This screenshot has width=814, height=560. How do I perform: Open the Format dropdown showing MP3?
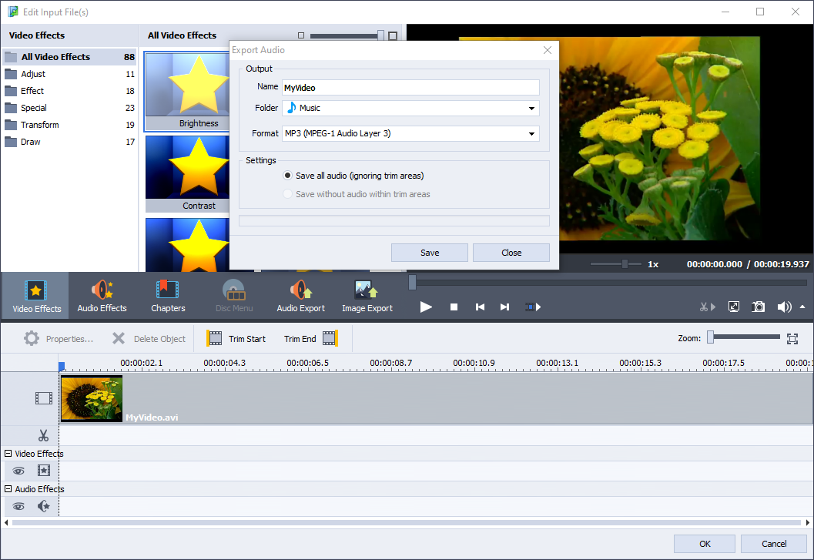[x=531, y=133]
